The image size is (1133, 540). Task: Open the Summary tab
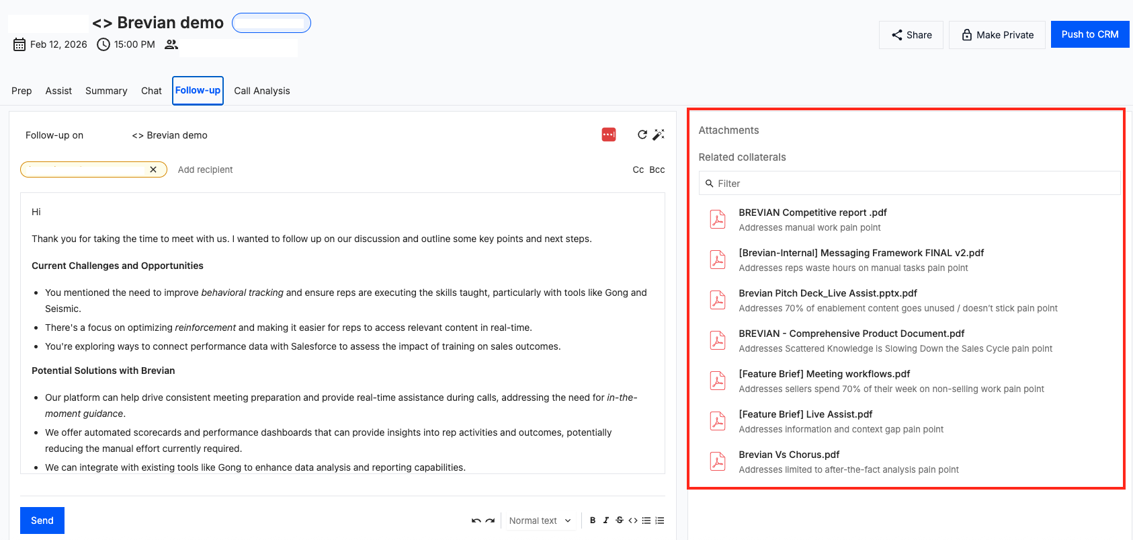pyautogui.click(x=106, y=91)
